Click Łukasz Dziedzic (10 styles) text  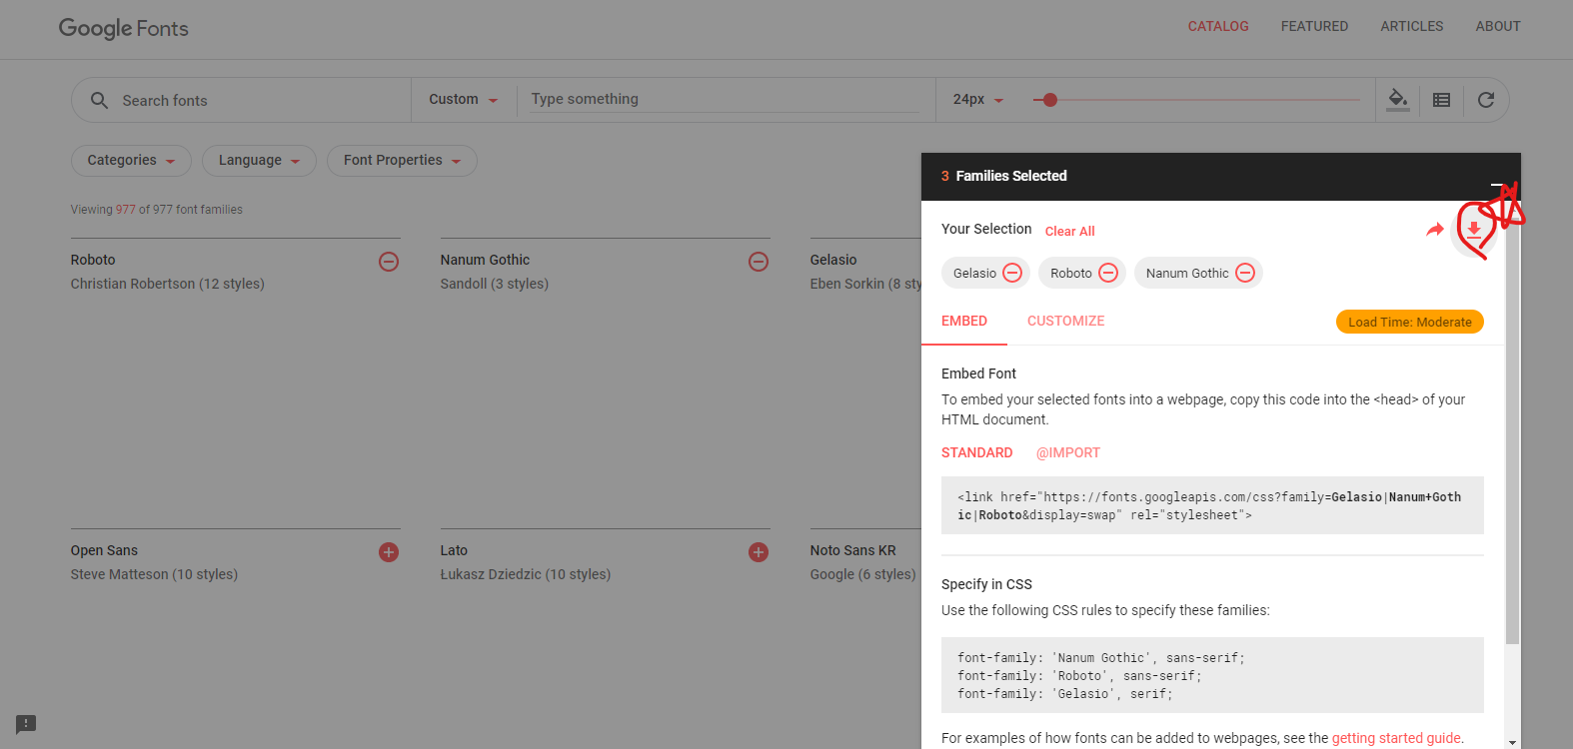point(525,574)
